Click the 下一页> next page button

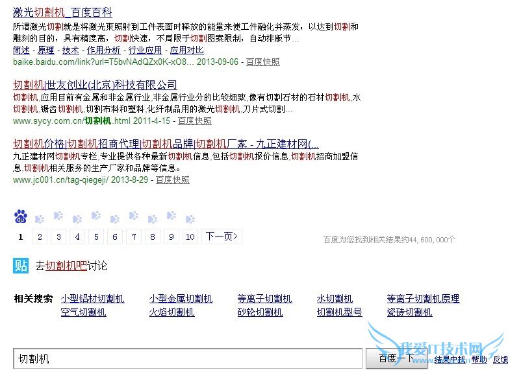[222, 237]
